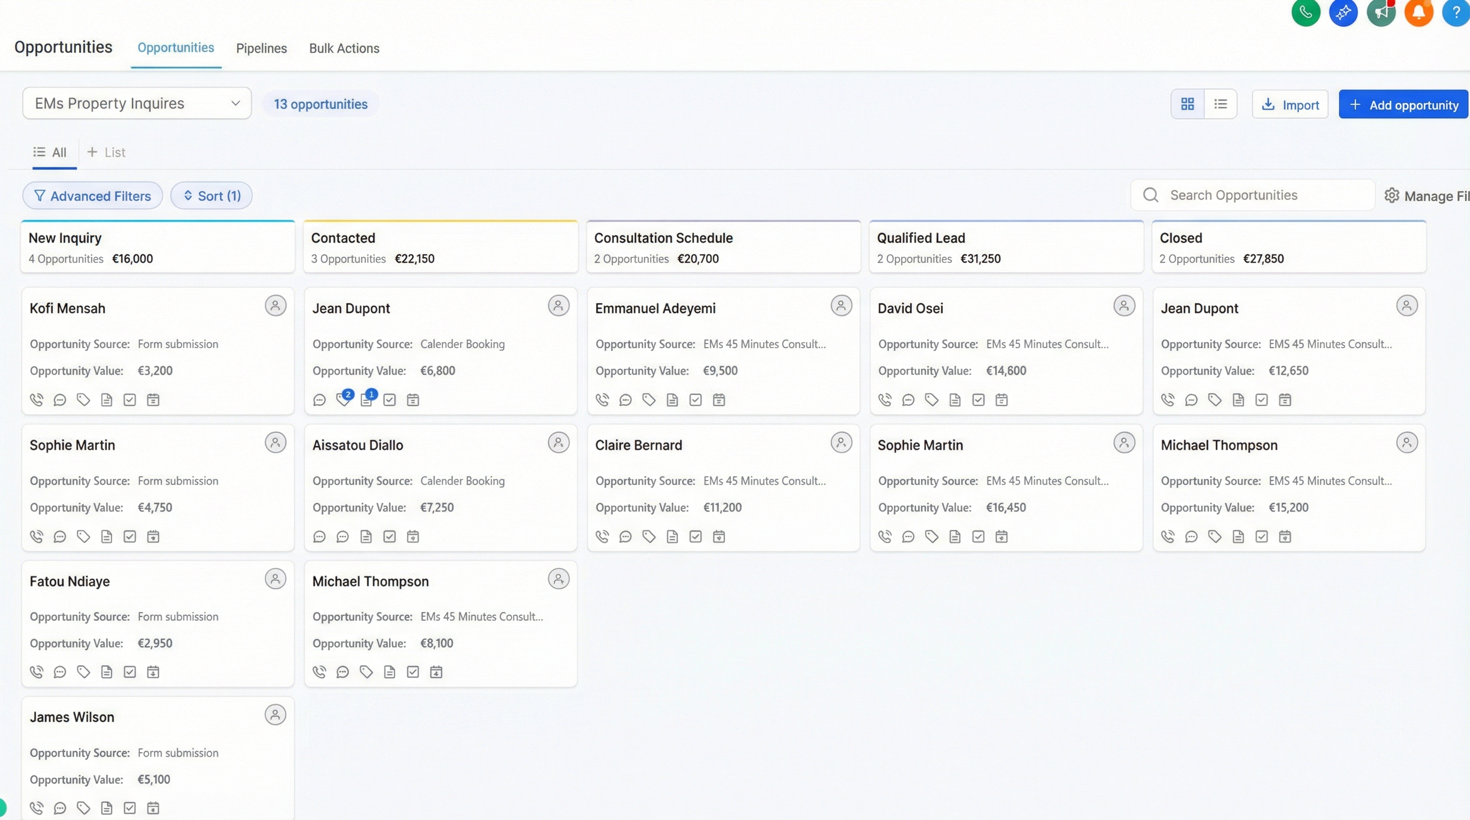Open tags icon on Jean Dupont Contacted card
Image resolution: width=1470 pixels, height=820 pixels.
point(343,399)
